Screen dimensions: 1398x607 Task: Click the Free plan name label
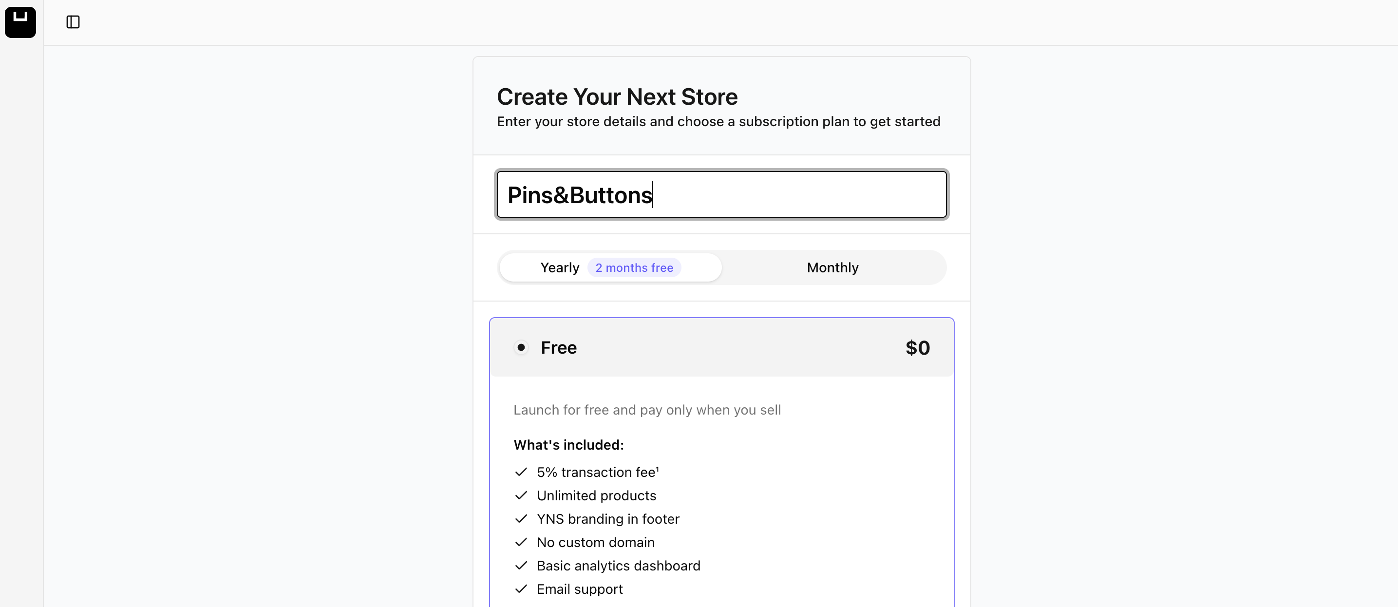point(558,347)
